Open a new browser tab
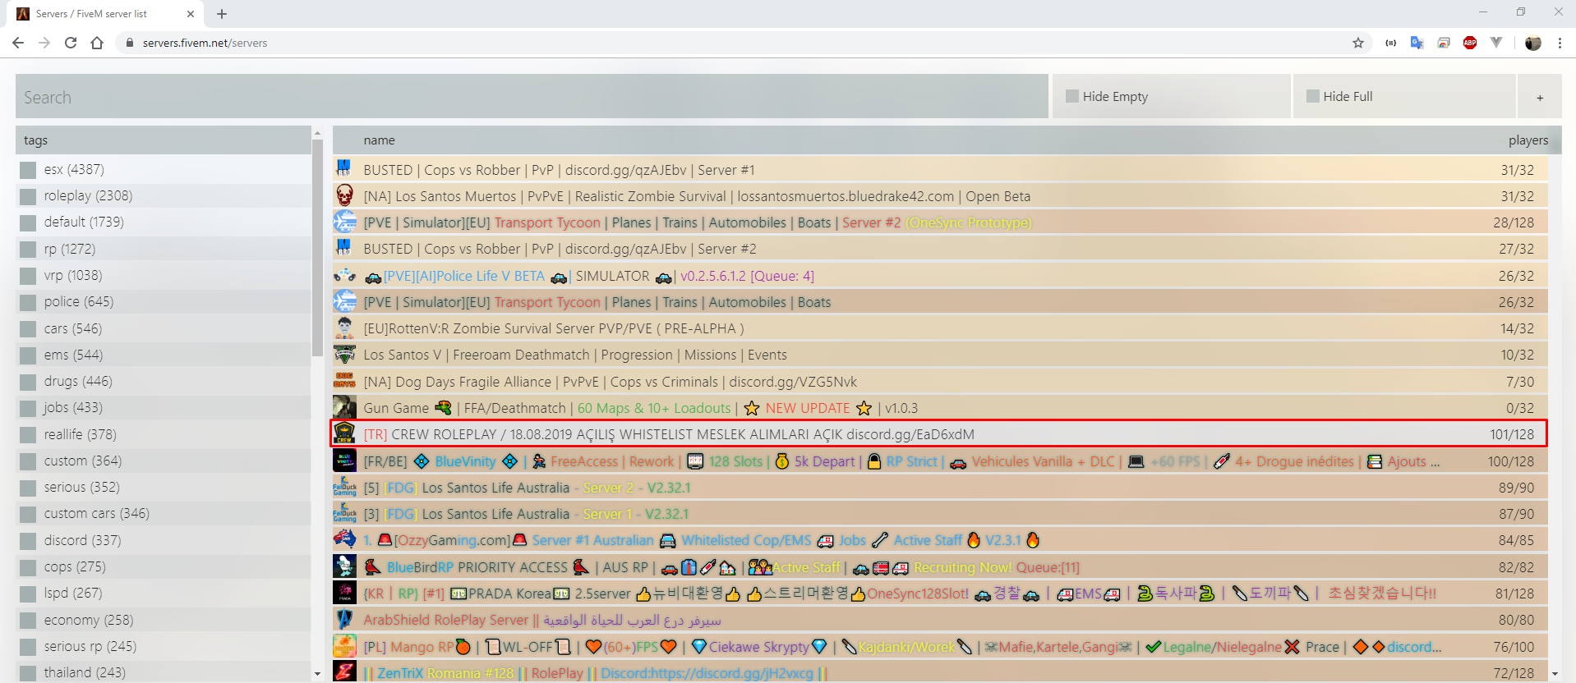 point(222,14)
